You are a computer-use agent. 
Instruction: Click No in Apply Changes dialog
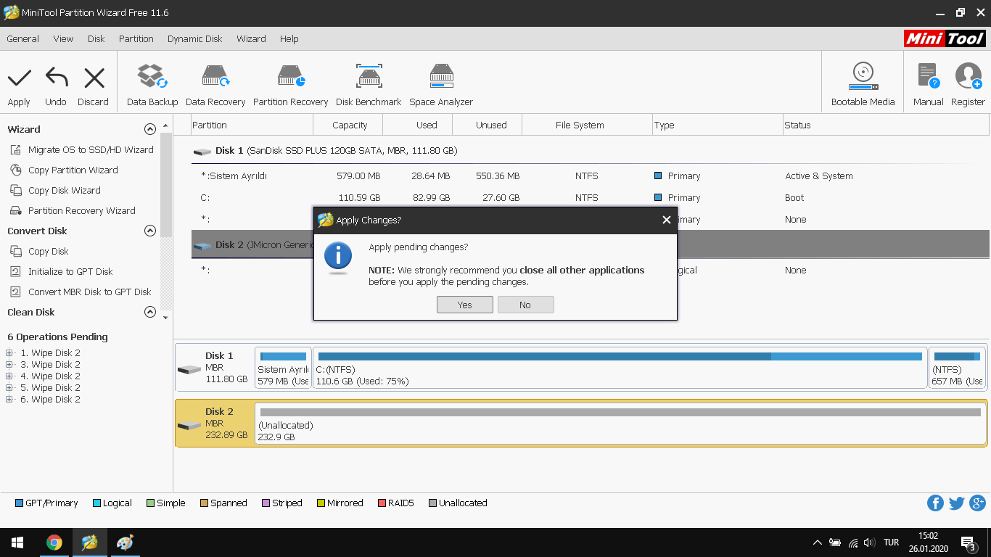click(526, 305)
